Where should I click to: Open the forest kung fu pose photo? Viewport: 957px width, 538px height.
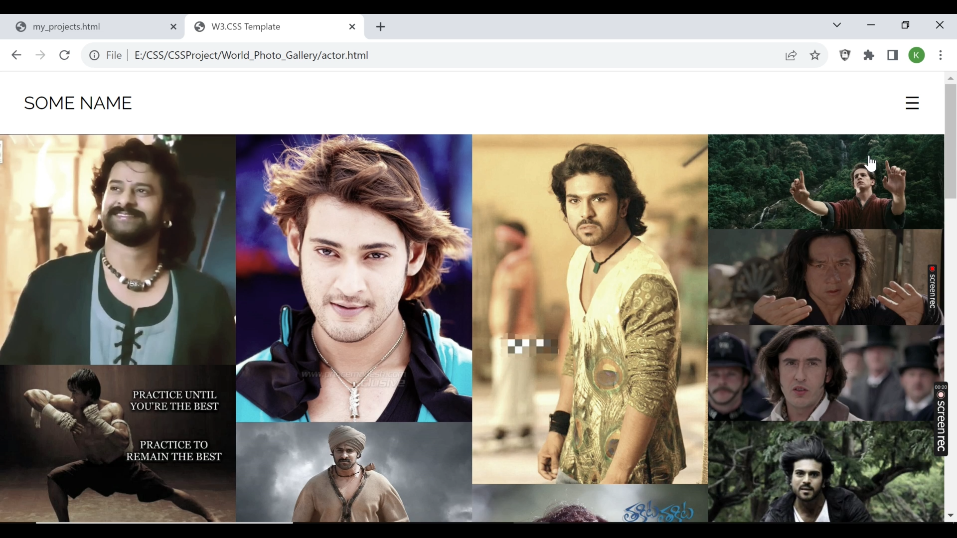click(826, 182)
